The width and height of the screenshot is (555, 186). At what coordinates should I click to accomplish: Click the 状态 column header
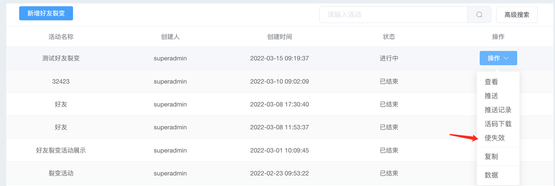click(x=389, y=37)
